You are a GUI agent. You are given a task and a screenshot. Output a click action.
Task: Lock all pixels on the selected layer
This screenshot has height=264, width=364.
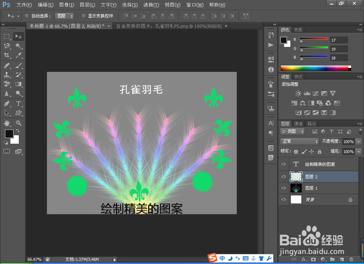pos(320,151)
